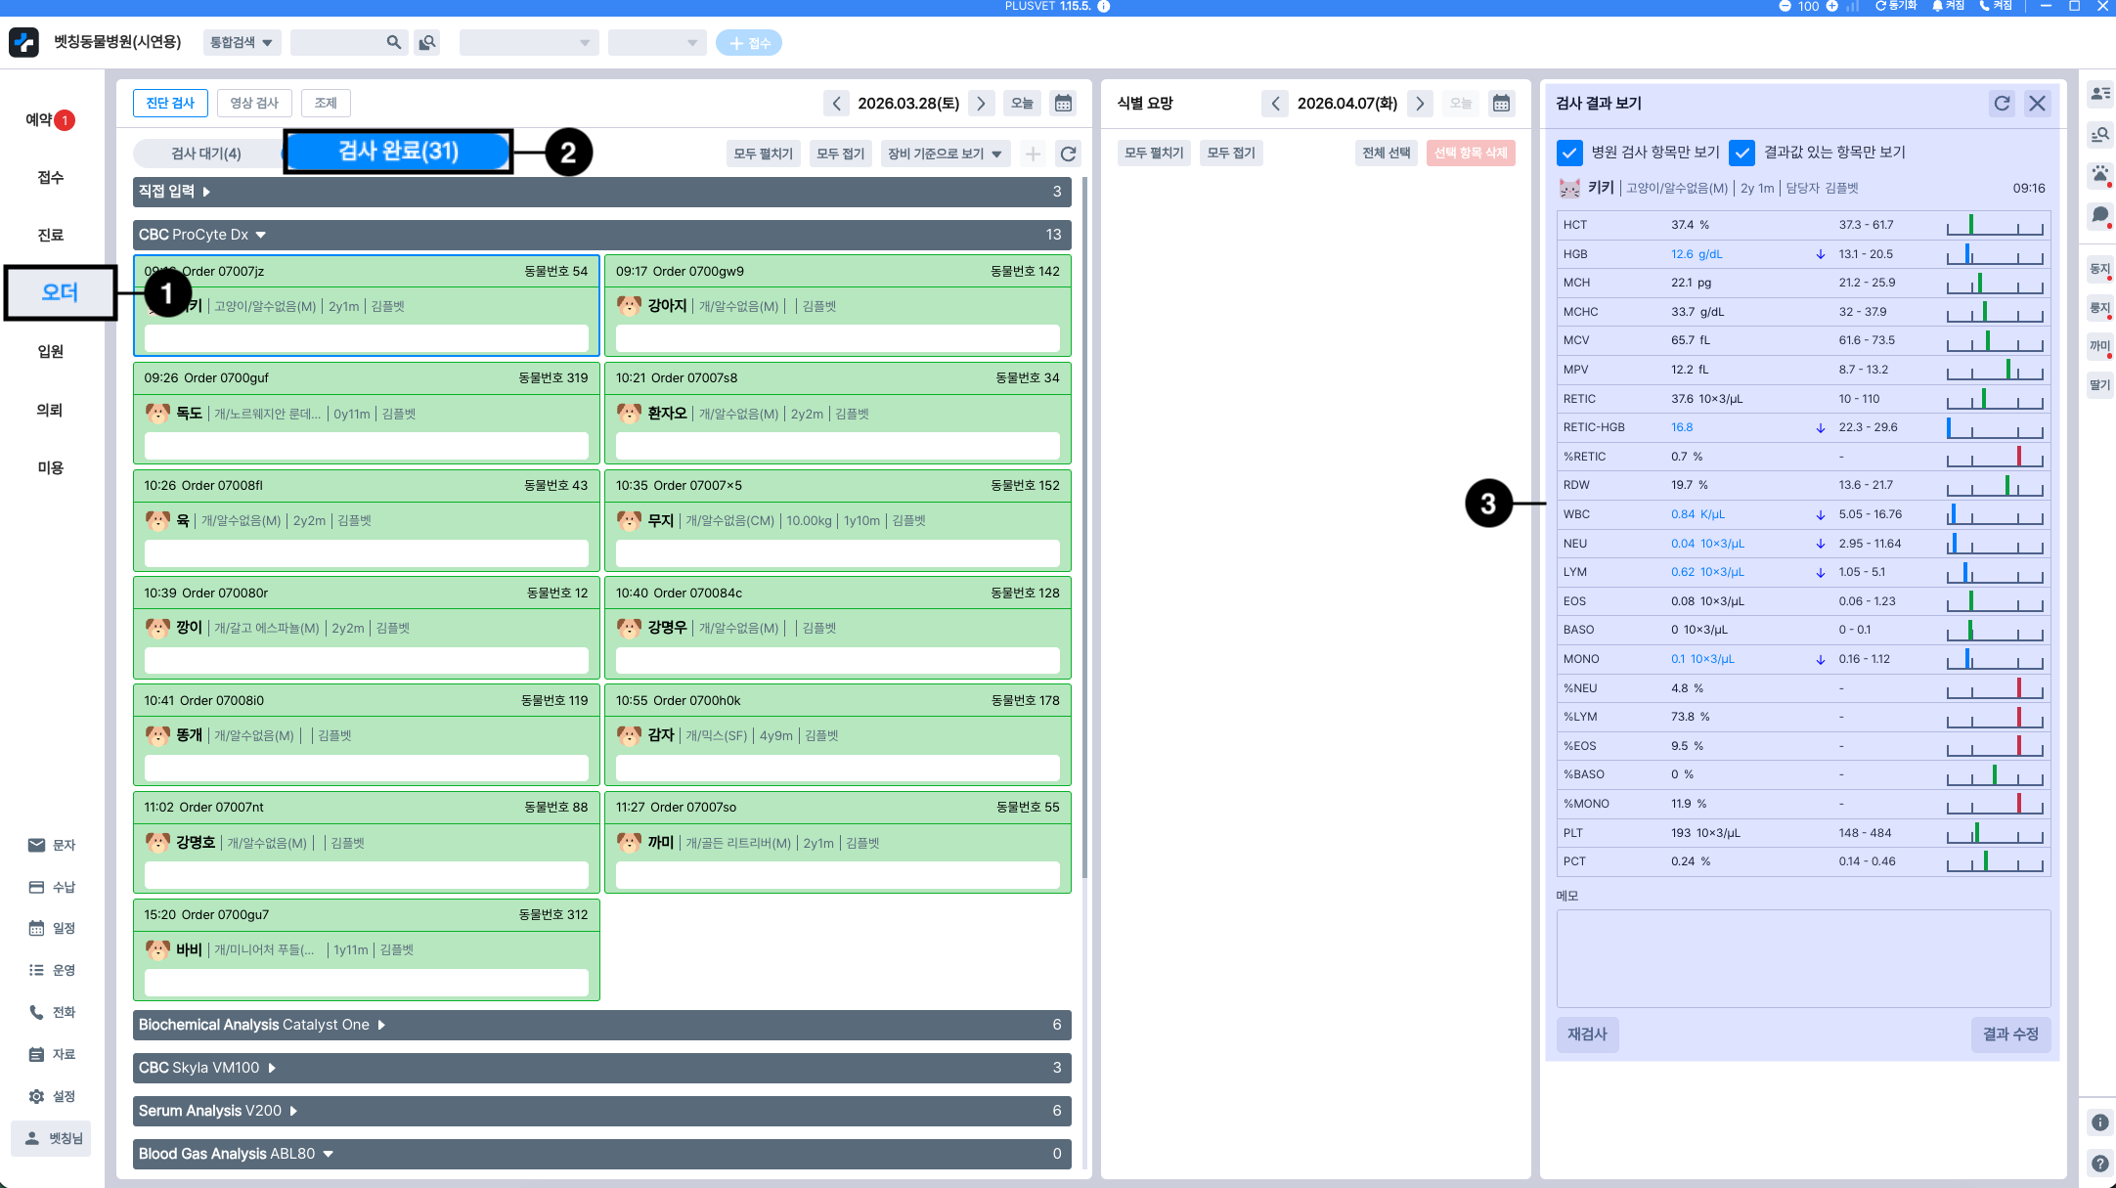
Task: Click the 결과 수정 button
Action: coord(2009,1034)
